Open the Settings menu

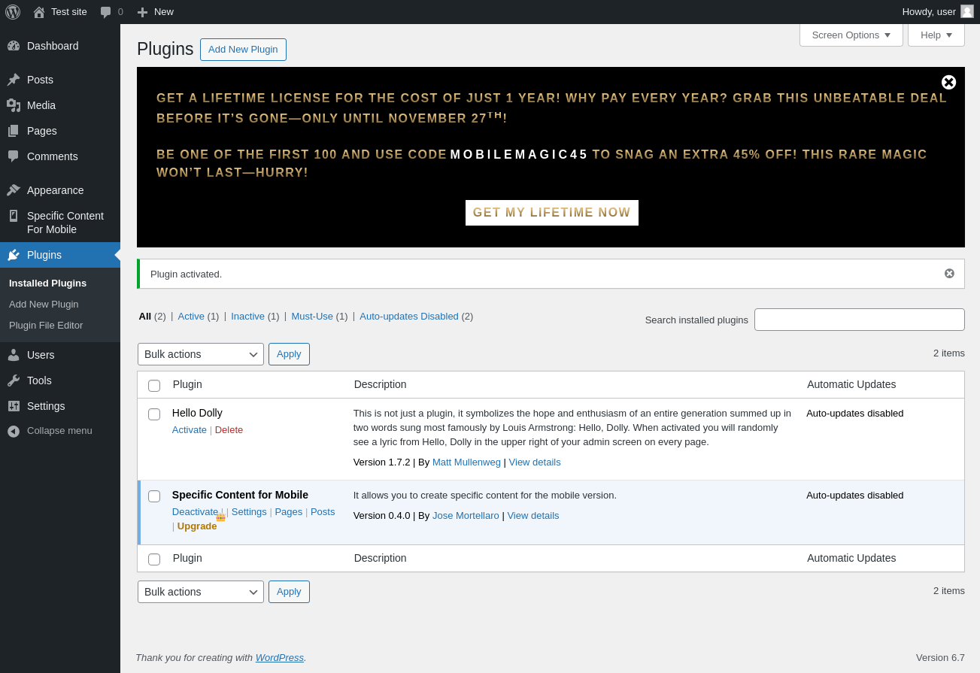click(x=60, y=406)
